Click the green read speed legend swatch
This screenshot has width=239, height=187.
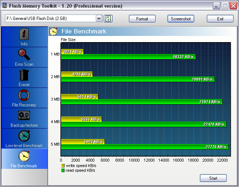pyautogui.click(x=63, y=170)
